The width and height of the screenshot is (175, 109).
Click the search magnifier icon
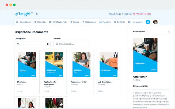coord(57,44)
